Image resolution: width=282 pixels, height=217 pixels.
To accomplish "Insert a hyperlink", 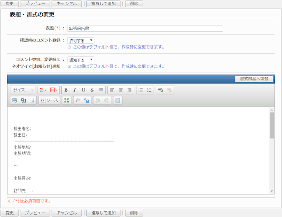I will [160, 90].
